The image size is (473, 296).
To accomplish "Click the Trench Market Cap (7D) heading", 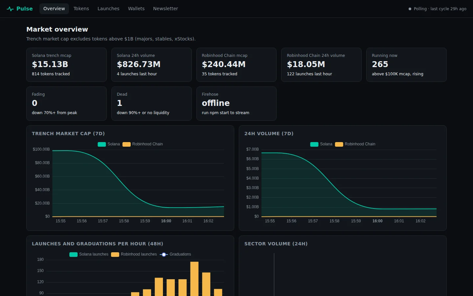I will point(68,134).
